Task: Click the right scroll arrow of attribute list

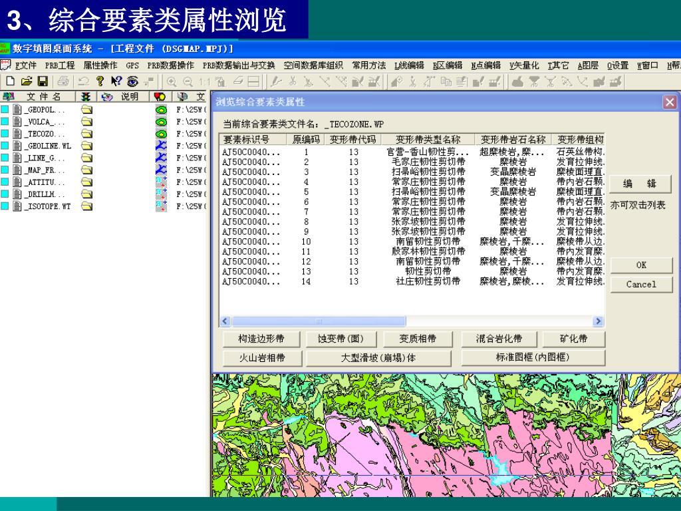Action: [x=599, y=321]
